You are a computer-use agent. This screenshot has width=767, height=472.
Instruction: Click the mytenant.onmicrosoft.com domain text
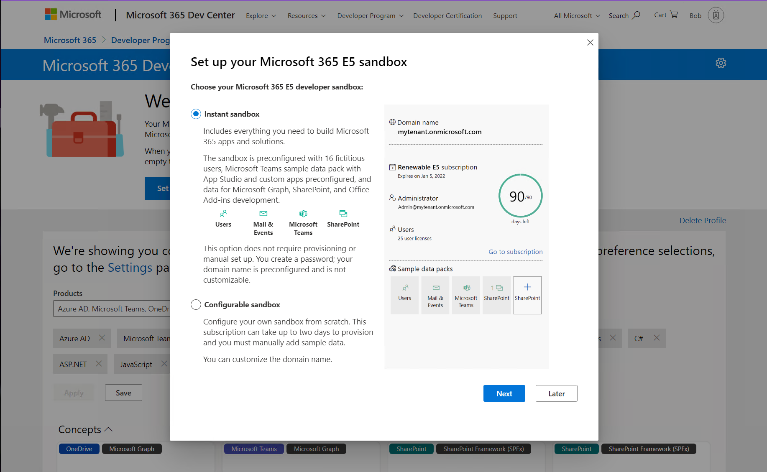tap(440, 132)
